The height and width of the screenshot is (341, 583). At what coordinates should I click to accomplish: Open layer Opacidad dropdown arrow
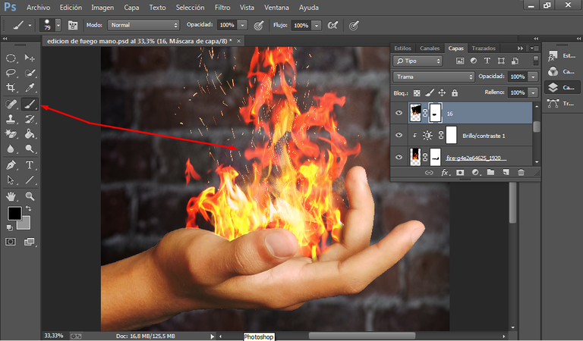click(533, 77)
